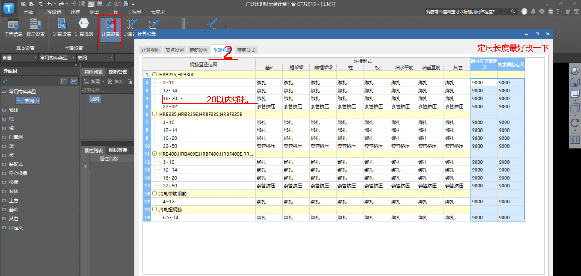Switch to the 建模 ribbon tab
581x276 pixels.
click(x=75, y=12)
